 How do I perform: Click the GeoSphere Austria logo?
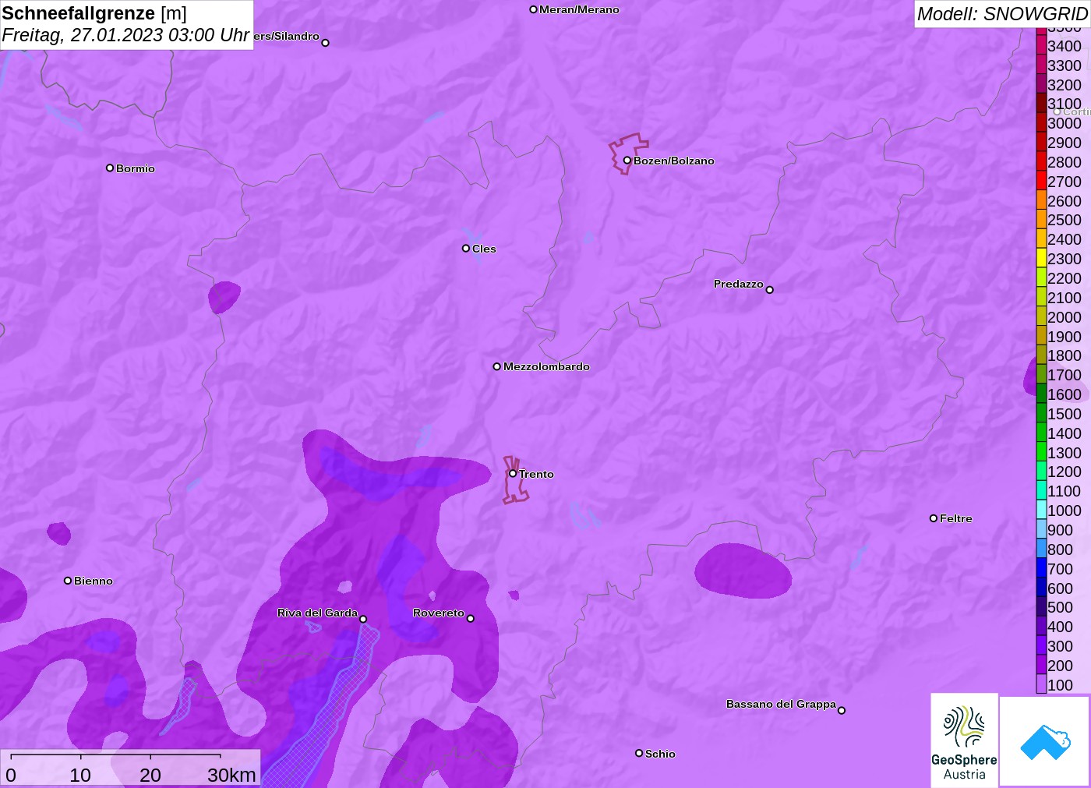tap(964, 740)
